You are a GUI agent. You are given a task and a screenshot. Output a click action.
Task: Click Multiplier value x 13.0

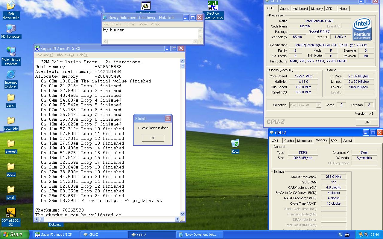303,82
